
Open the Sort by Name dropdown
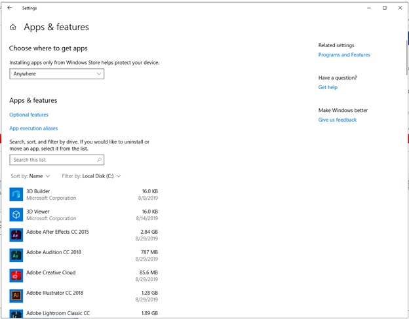tap(30, 176)
